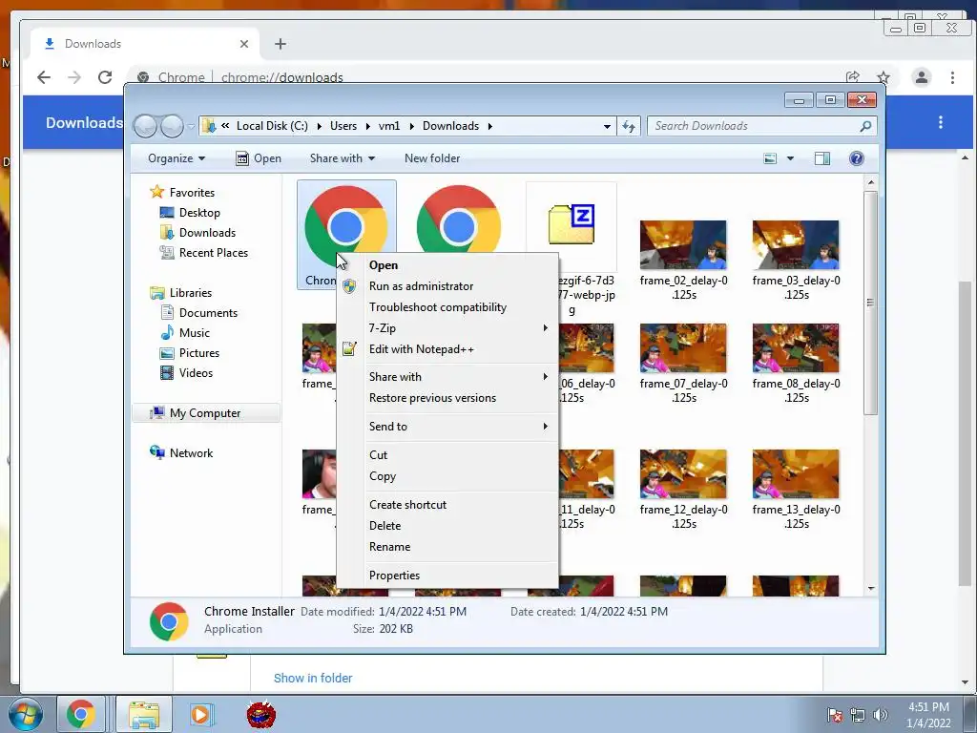Select frame_02_delay-0.125s thumbnail

(683, 244)
